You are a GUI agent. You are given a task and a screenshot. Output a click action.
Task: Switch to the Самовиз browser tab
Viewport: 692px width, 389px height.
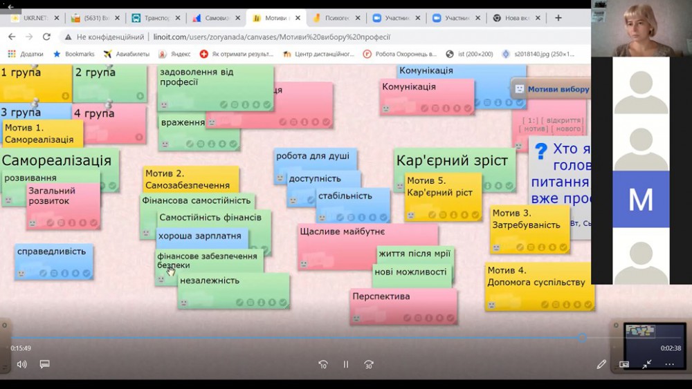click(x=216, y=18)
